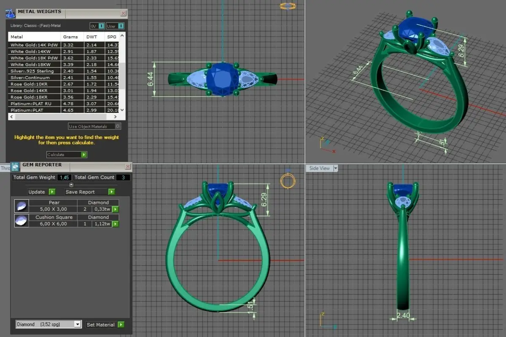Click the Pear gem thumbnail
Image resolution: width=506 pixels, height=337 pixels.
click(x=22, y=206)
